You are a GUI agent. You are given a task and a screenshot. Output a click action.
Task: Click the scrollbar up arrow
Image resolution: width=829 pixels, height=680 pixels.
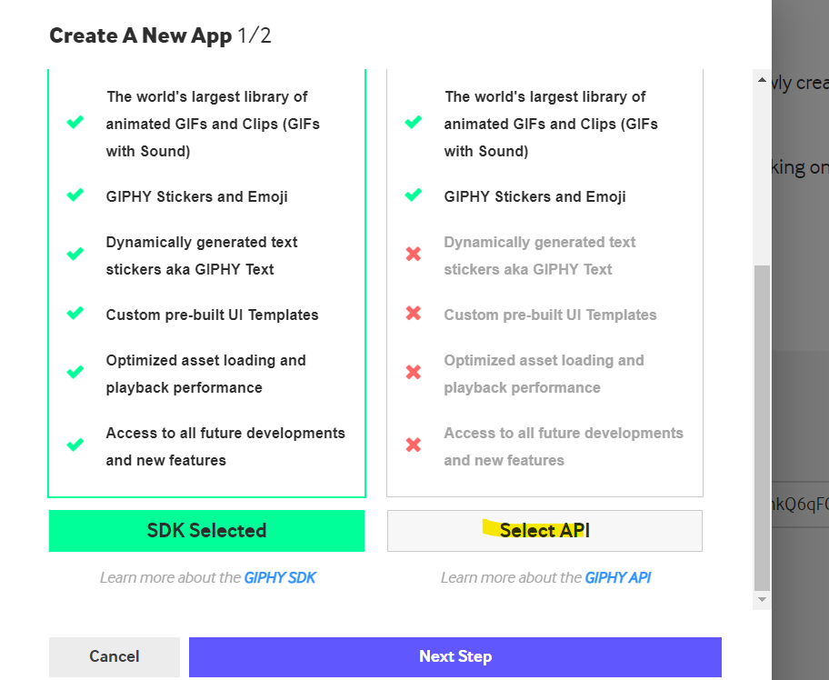coord(761,79)
